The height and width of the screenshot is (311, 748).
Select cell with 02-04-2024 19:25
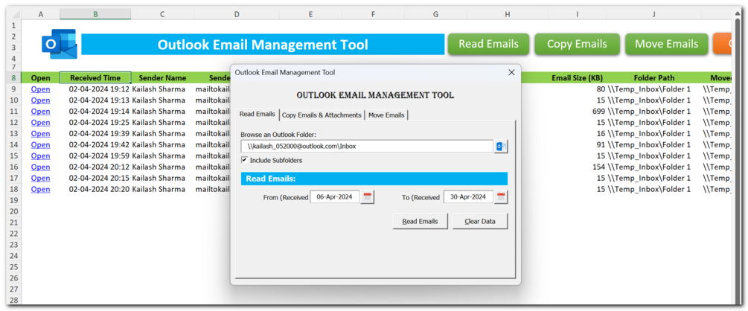click(x=95, y=123)
